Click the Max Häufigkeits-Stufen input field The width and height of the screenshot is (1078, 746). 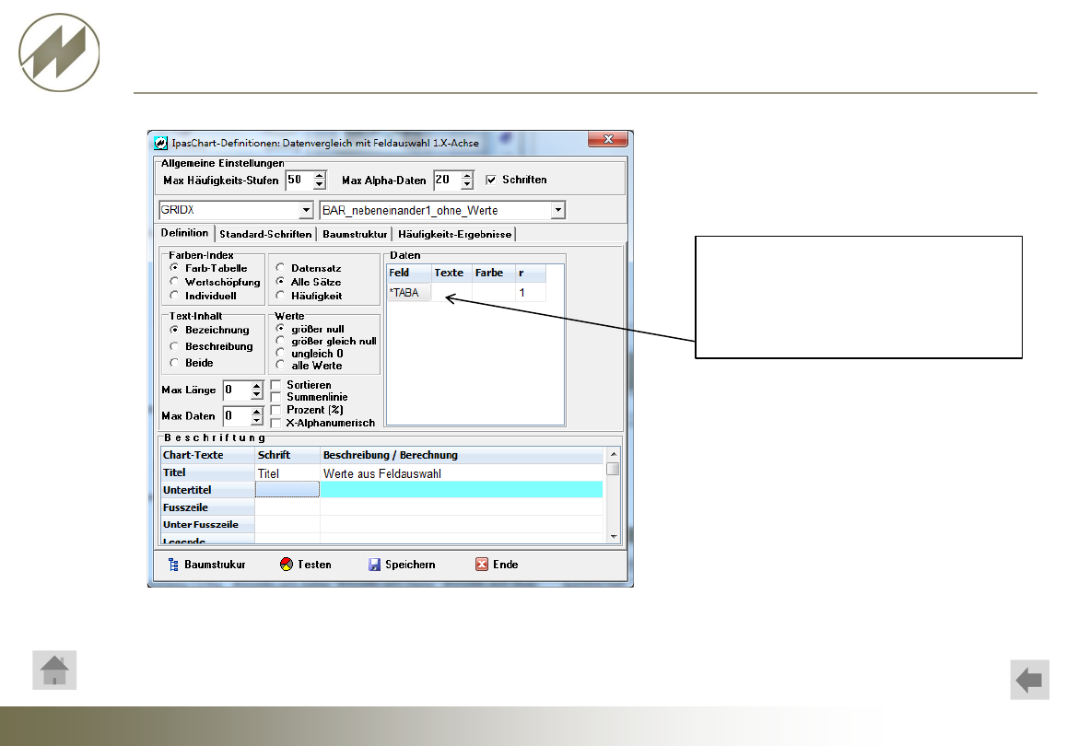pyautogui.click(x=299, y=180)
